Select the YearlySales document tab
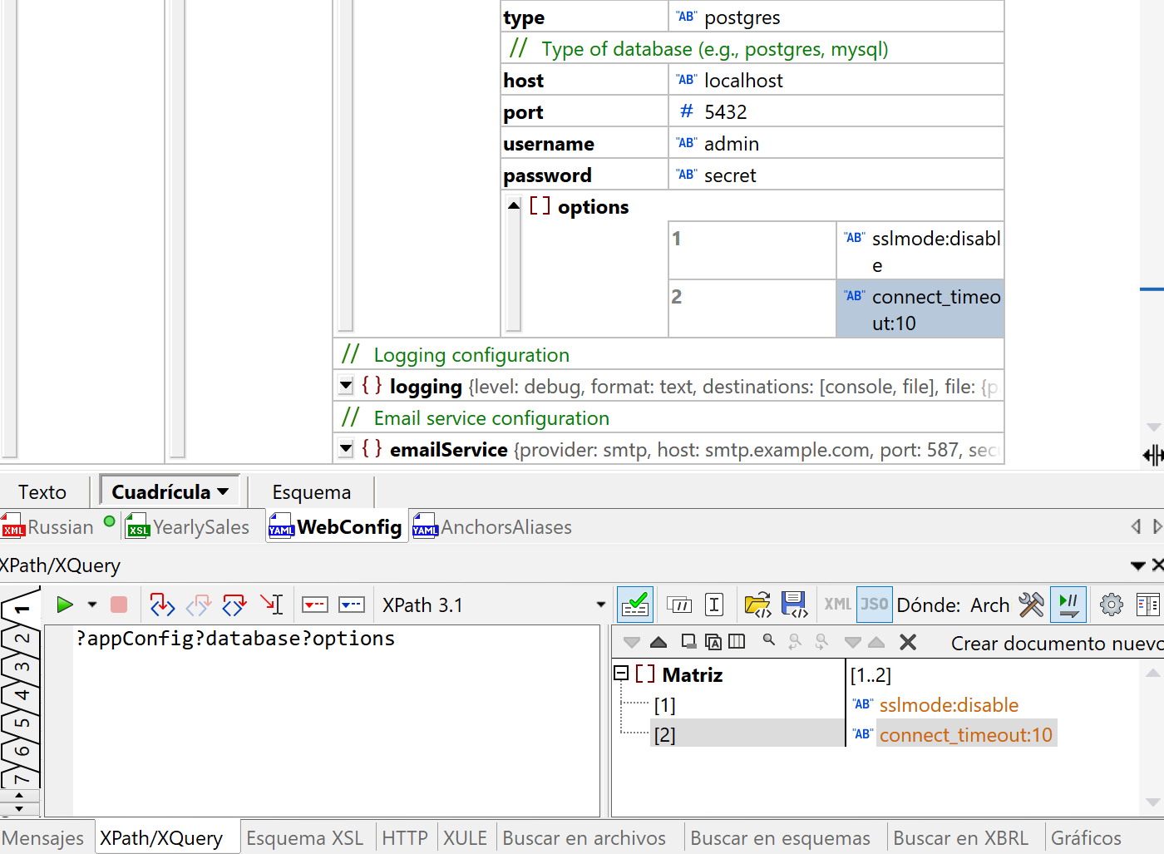1164x854 pixels. 200,527
